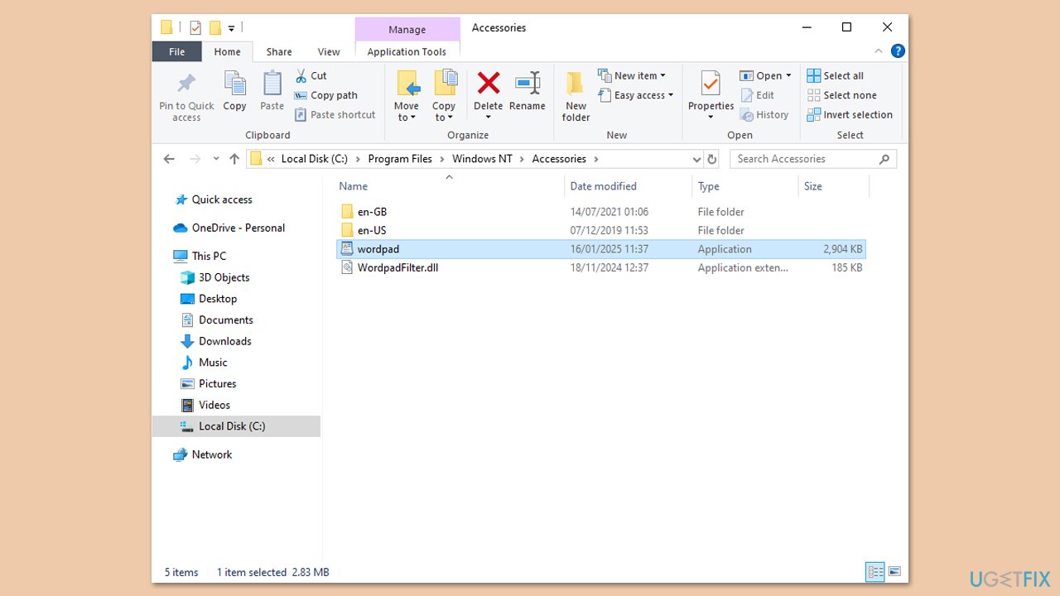The height and width of the screenshot is (596, 1060).
Task: Switch to Large icons view layout
Action: pyautogui.click(x=894, y=571)
